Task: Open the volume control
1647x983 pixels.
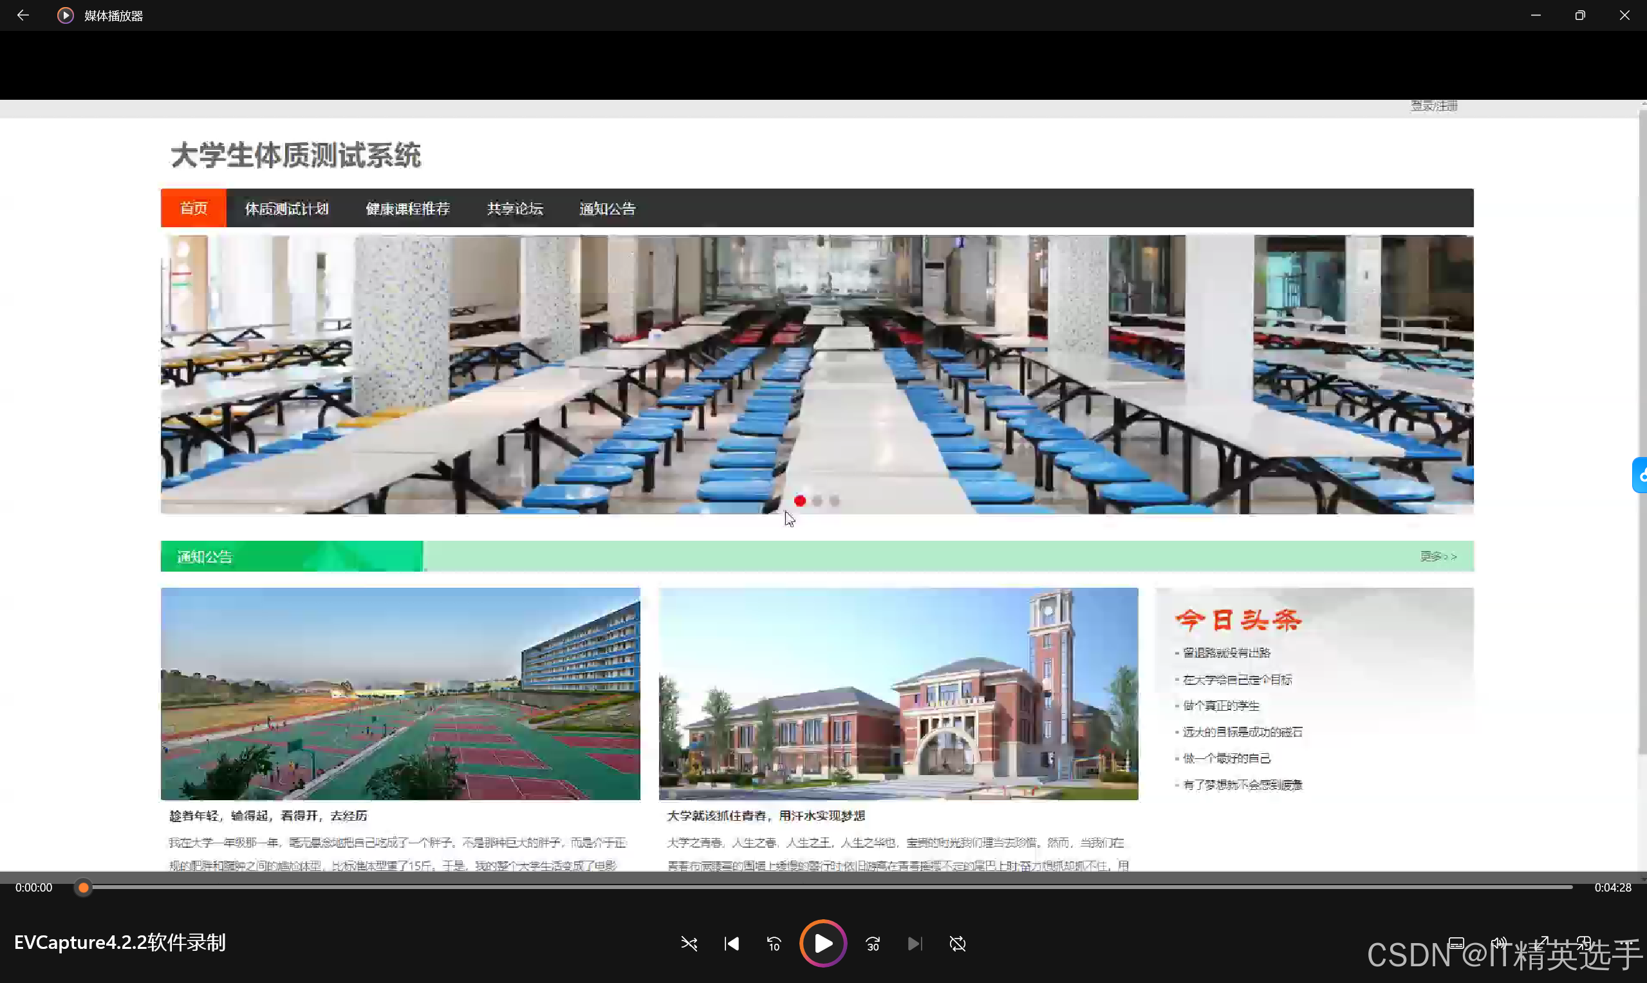Action: coord(1499,943)
